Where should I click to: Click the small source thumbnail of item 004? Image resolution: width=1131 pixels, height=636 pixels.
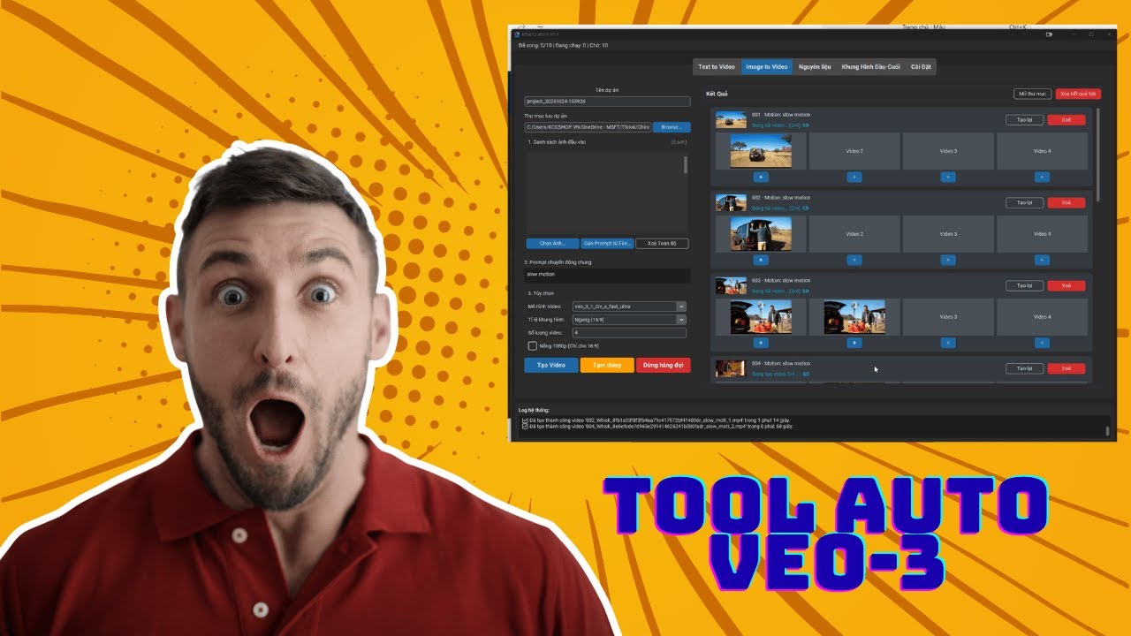731,369
